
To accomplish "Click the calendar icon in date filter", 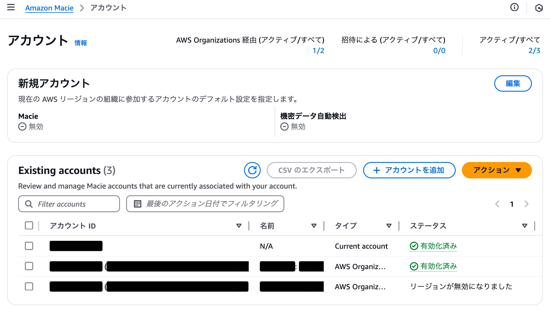I will point(137,204).
